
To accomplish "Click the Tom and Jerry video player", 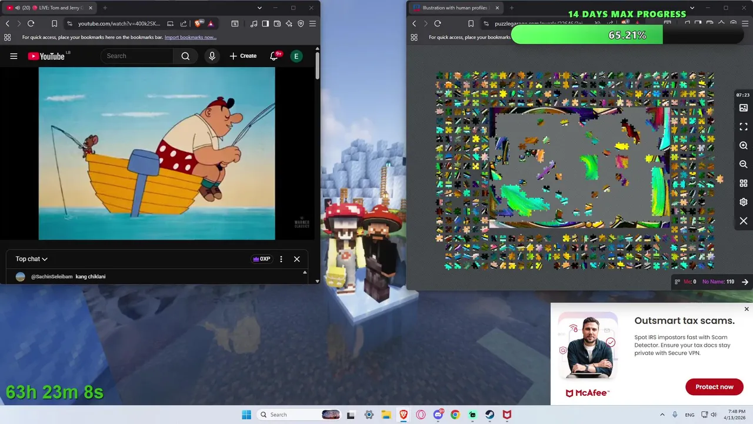I will [156, 153].
